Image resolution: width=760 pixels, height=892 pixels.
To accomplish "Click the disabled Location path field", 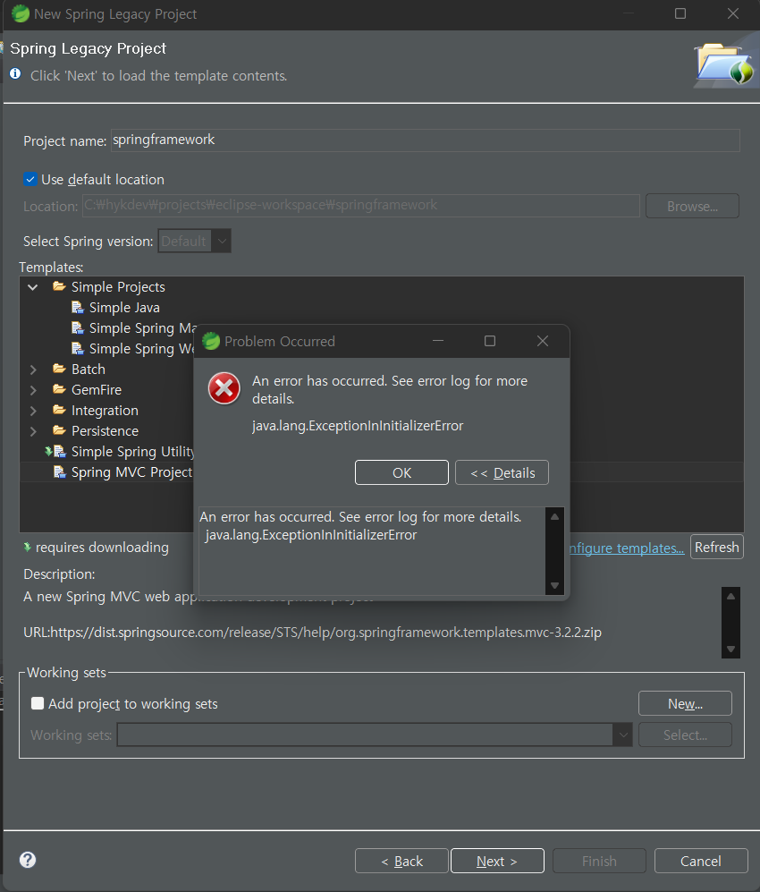I will pyautogui.click(x=361, y=206).
